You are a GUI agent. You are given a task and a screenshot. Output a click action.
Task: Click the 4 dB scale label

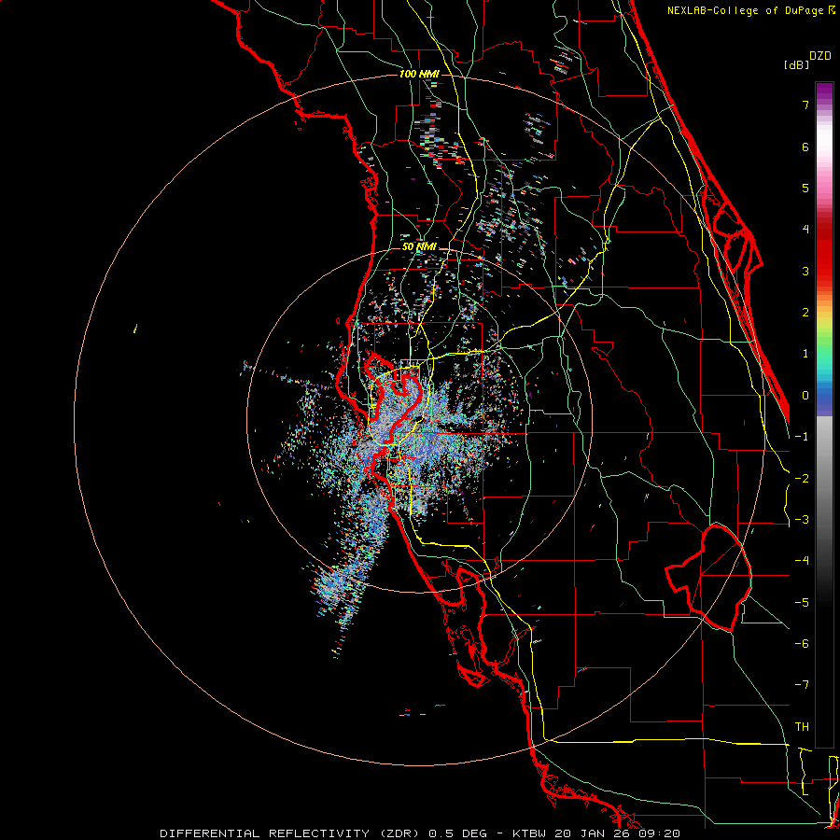pyautogui.click(x=805, y=230)
